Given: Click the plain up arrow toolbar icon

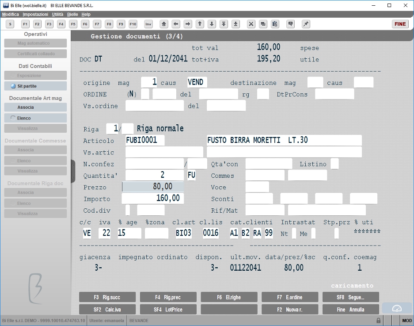Looking at the screenshot, I should (200, 24).
